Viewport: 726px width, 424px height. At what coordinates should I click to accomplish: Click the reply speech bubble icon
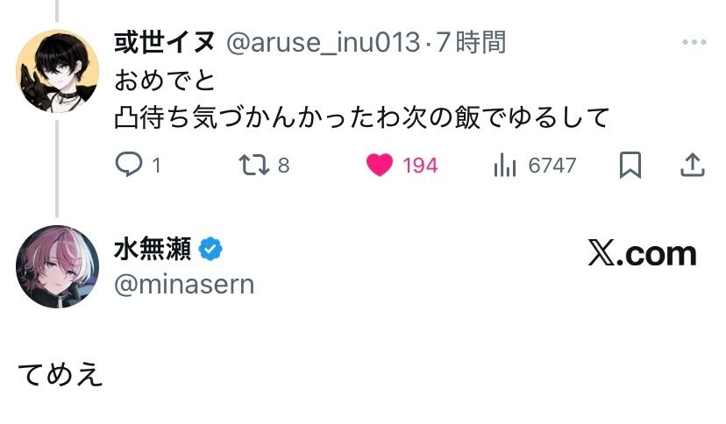pos(128,165)
